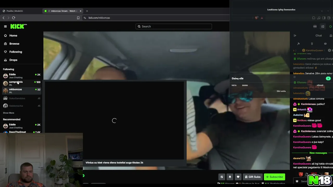Image resolution: width=333 pixels, height=187 pixels.
Task: Open the browser wallet icon
Action: 329,18
